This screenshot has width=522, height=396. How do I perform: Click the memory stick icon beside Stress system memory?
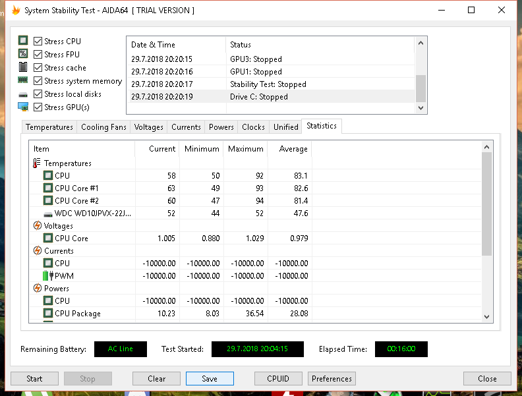pos(23,80)
